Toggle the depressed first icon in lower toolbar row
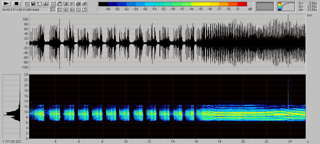The image size is (320, 144). [53, 9]
